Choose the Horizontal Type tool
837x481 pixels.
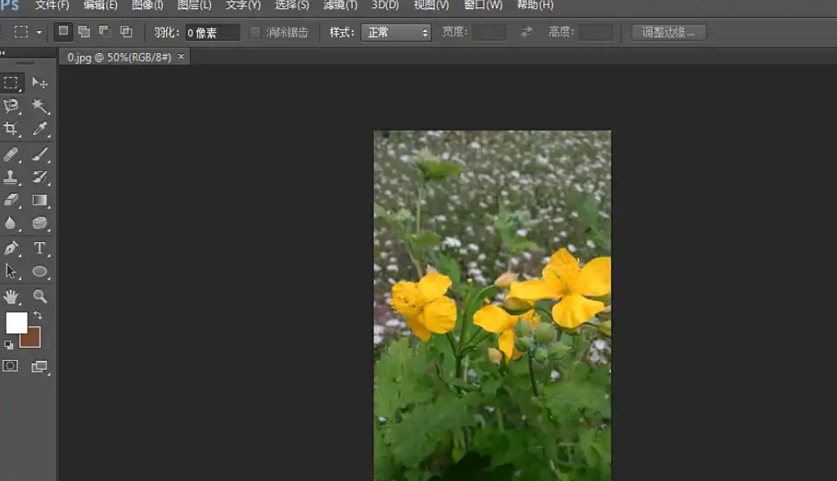coord(39,248)
